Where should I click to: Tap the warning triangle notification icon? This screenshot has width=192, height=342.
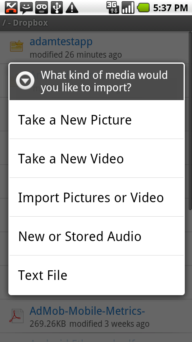[72, 8]
